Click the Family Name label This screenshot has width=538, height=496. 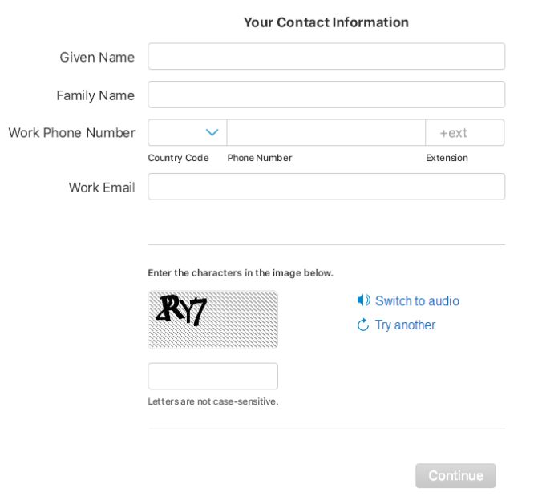click(x=95, y=95)
